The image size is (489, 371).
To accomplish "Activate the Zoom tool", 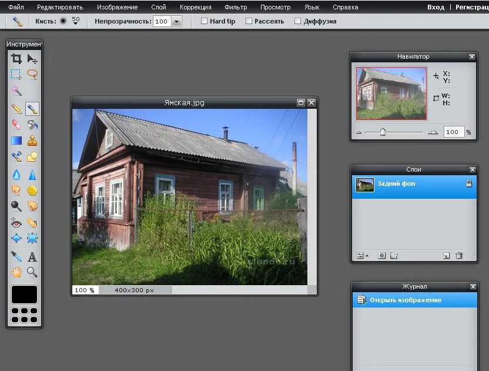I will point(32,270).
